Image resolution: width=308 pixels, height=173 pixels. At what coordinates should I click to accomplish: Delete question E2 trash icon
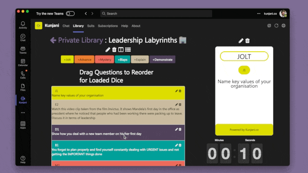tap(180, 105)
